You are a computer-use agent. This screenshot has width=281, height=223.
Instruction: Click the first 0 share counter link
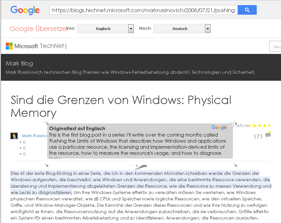pos(24,142)
